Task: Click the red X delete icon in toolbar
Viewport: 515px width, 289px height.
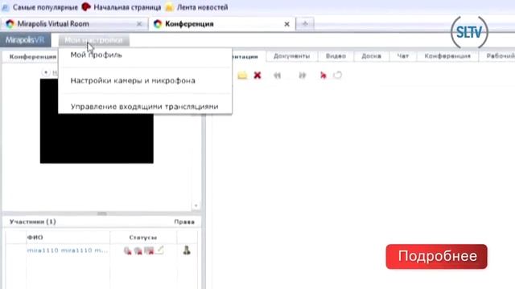Action: click(257, 75)
